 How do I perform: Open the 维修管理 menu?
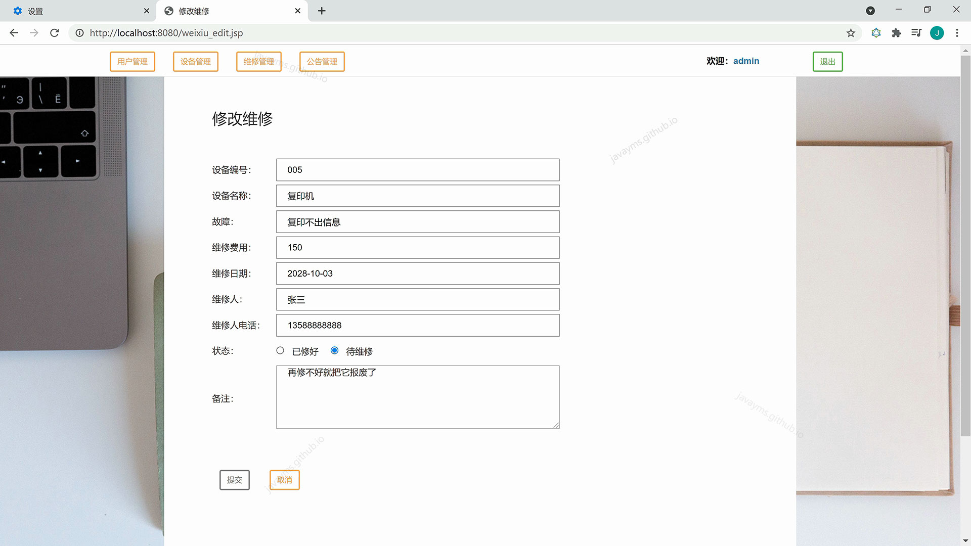click(258, 62)
